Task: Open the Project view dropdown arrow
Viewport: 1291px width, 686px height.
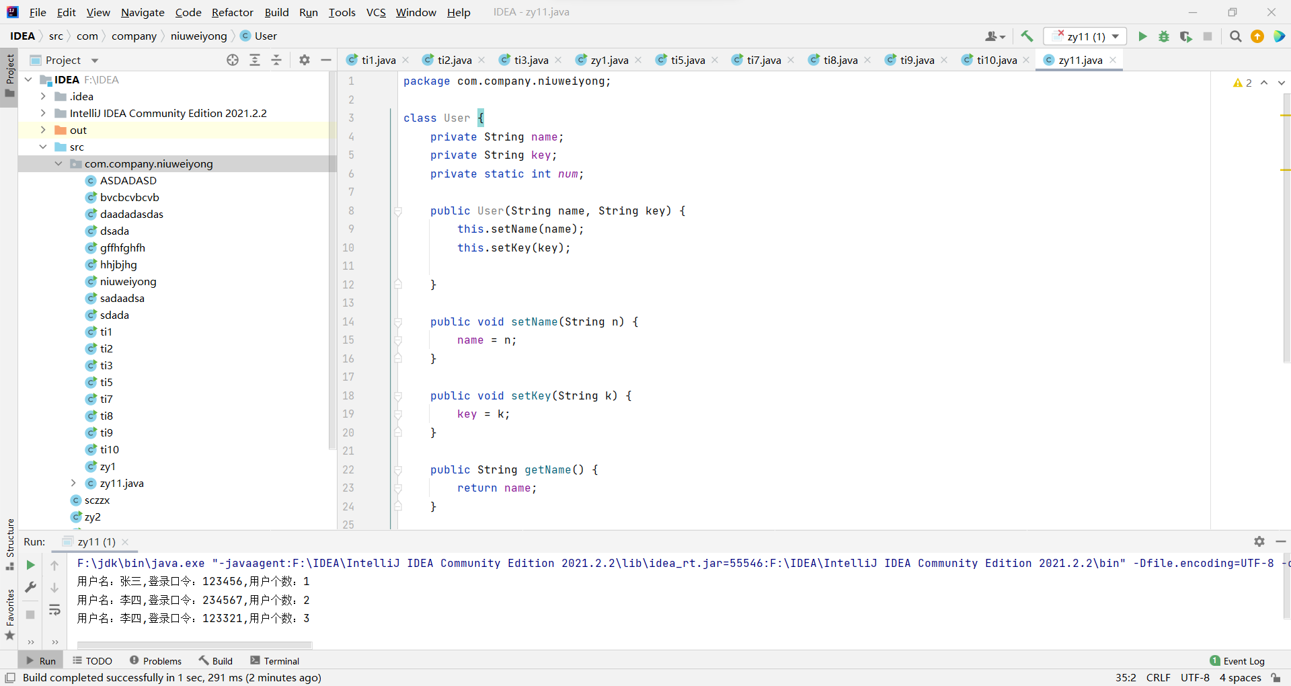Action: click(x=95, y=61)
